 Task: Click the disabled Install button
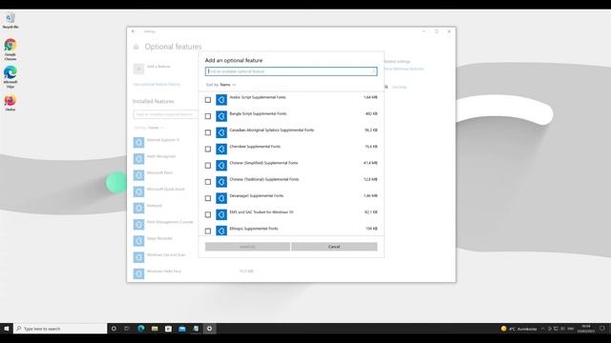point(247,247)
